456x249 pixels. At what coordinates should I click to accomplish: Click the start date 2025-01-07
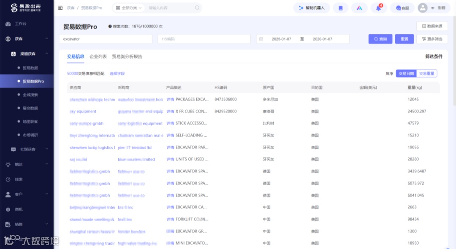click(x=281, y=39)
